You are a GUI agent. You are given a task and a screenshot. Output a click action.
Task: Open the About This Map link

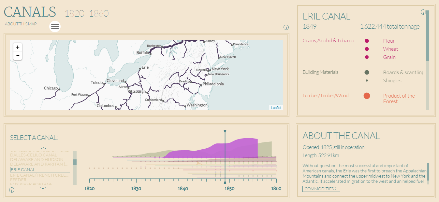[x=21, y=24]
